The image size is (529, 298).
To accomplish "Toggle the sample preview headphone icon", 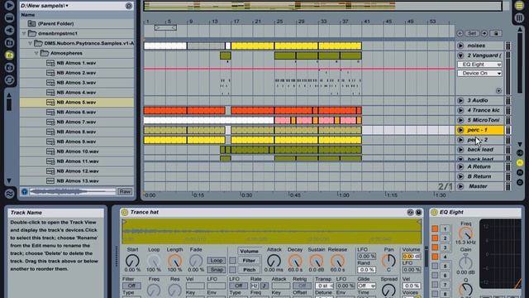I will [x=24, y=191].
